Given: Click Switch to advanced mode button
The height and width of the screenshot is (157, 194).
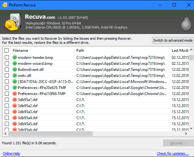Looking at the screenshot, I should click(x=173, y=40).
